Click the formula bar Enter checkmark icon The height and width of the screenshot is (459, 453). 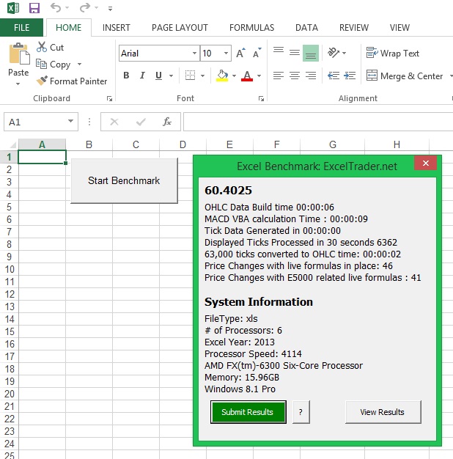141,122
